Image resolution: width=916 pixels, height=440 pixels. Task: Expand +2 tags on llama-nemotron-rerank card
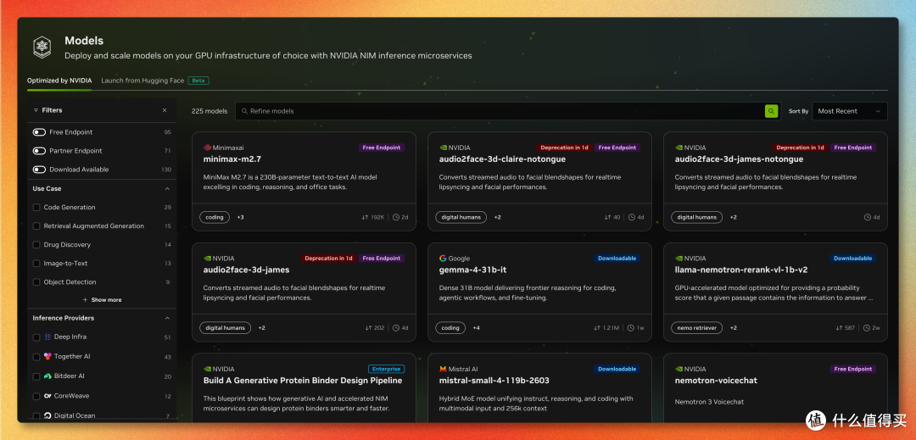[x=733, y=328]
